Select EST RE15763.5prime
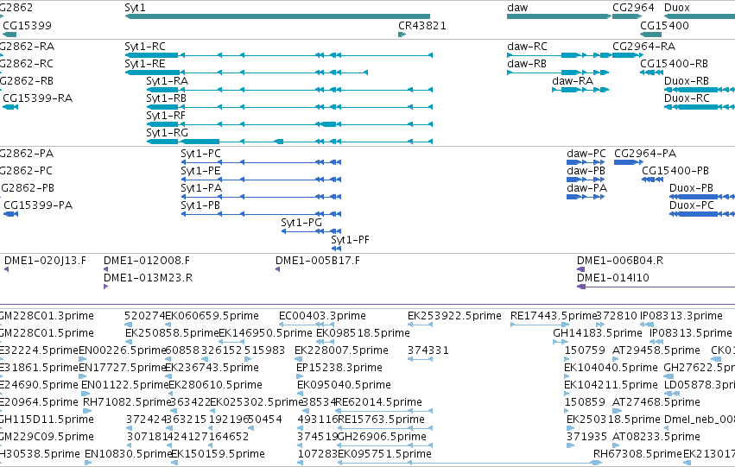 click(x=385, y=428)
